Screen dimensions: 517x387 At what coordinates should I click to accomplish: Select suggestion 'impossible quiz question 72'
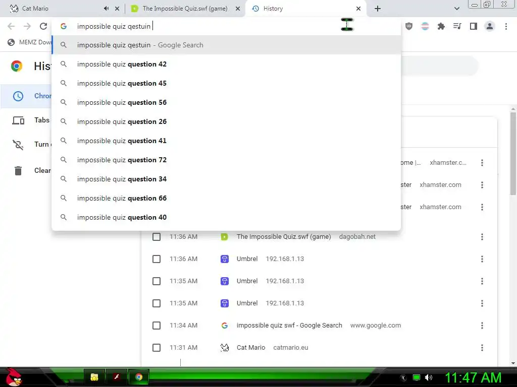(226, 160)
